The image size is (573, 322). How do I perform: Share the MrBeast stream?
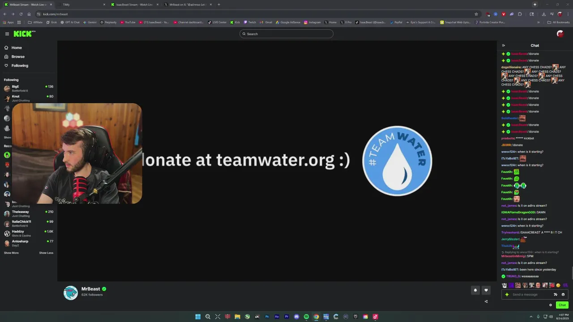point(486,301)
